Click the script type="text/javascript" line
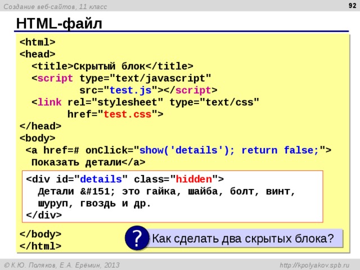 point(121,79)
